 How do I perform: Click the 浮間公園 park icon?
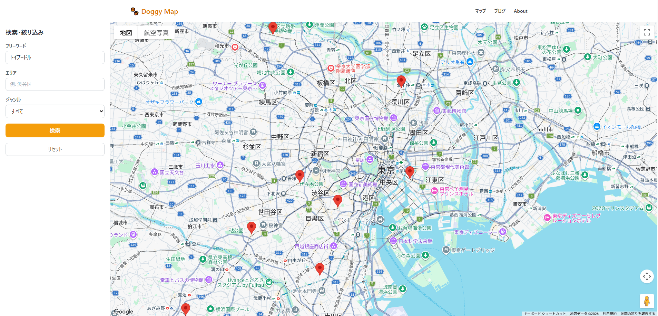[310, 24]
